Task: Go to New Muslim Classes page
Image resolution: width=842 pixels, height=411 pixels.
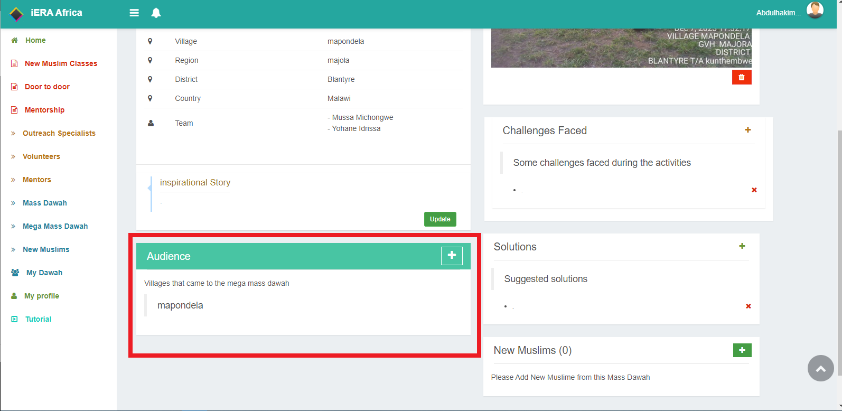Action: tap(61, 63)
